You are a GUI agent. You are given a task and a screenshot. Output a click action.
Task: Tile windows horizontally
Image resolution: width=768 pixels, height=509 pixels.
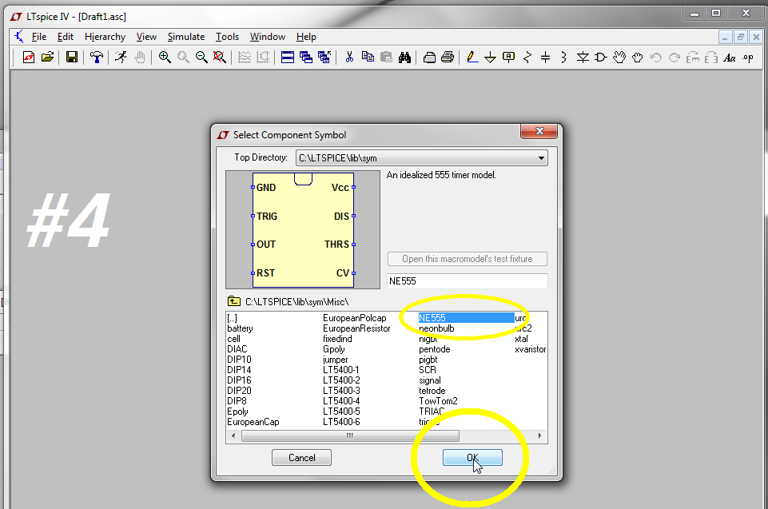[288, 58]
